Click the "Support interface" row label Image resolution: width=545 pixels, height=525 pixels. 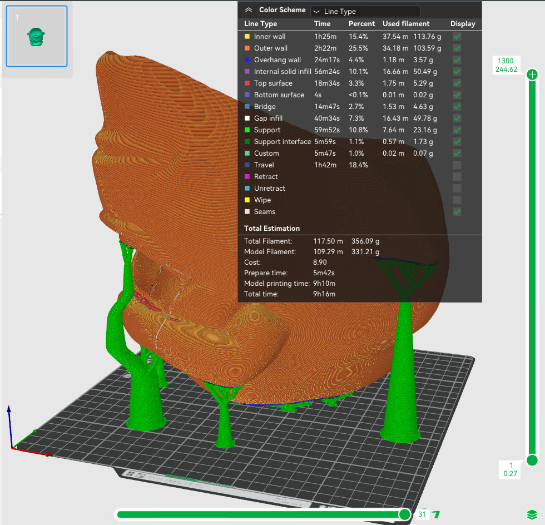(x=283, y=141)
